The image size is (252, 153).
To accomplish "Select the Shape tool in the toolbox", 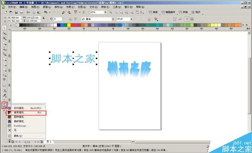I will [x=4, y=33].
